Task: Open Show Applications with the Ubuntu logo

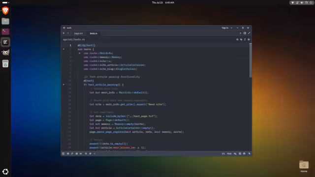Action: click(x=5, y=172)
